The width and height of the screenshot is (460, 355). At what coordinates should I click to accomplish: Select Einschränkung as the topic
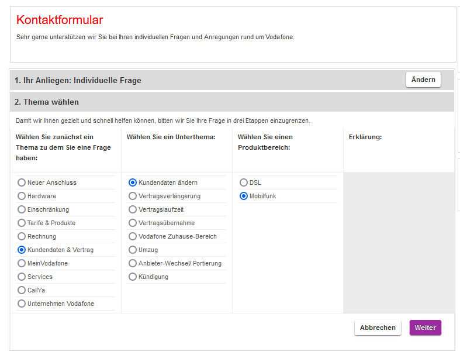tap(22, 209)
